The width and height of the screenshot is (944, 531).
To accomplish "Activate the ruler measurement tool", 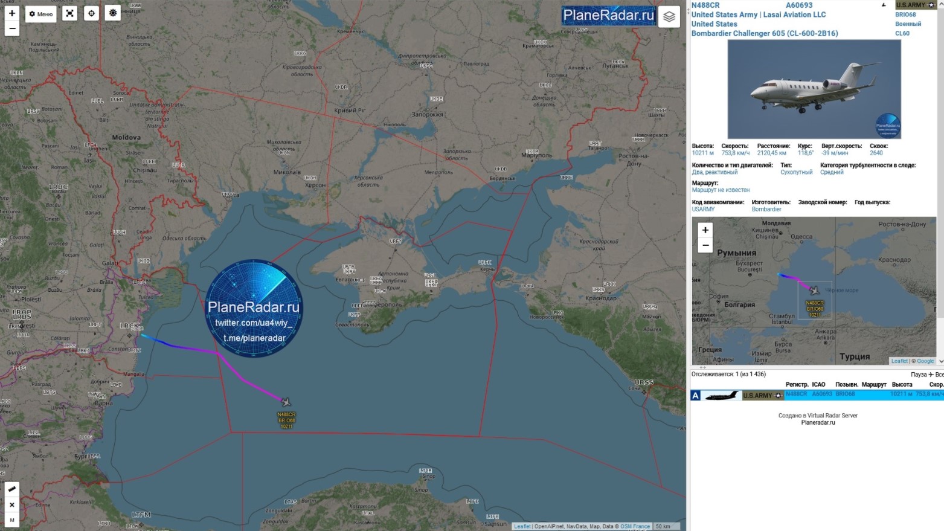I will coord(12,489).
